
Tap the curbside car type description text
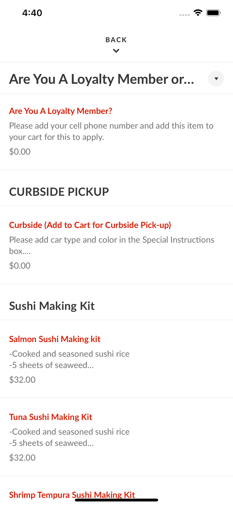tap(111, 245)
